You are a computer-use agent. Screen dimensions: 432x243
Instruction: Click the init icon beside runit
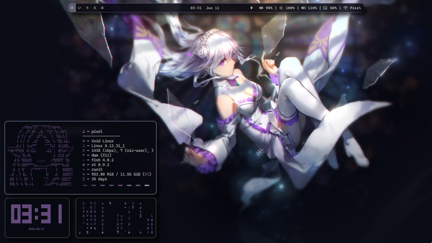point(84,170)
